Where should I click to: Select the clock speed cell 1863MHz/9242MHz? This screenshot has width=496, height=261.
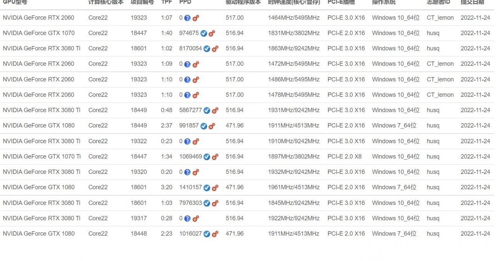point(294,48)
